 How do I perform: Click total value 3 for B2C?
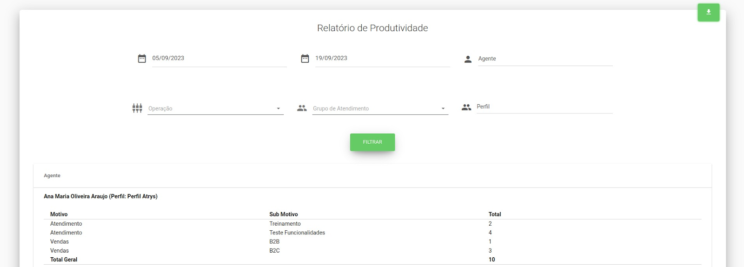490,250
